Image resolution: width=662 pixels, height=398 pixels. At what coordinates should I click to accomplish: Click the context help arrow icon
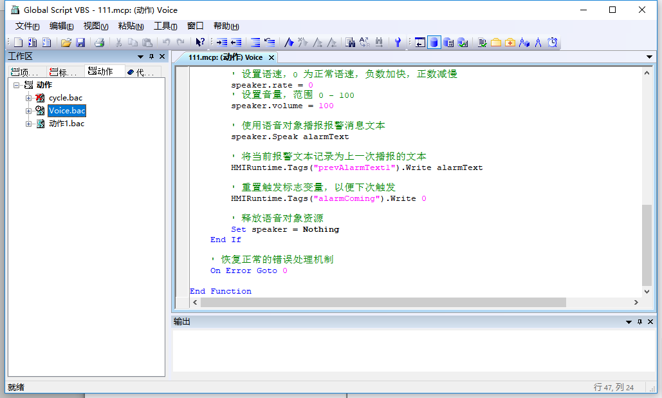click(x=200, y=43)
